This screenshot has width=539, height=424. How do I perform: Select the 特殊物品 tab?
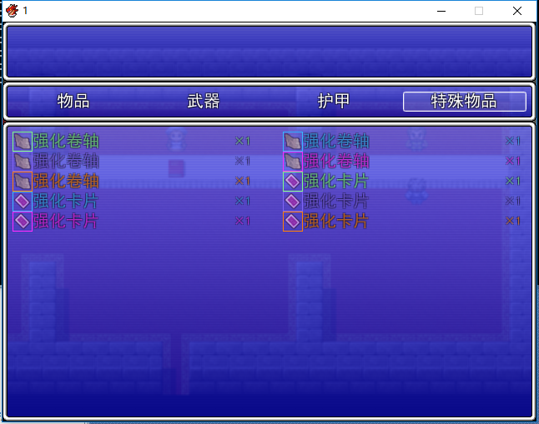point(464,102)
